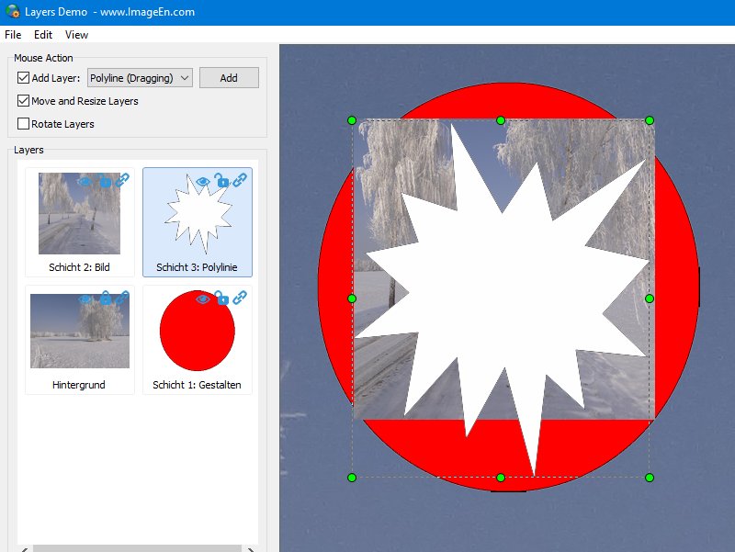This screenshot has height=552, width=735.
Task: Toggle visibility eye on Schicht 2: Bild
Action: coord(85,180)
